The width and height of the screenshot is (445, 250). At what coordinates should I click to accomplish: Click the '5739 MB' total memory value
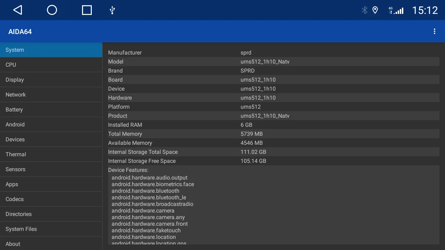pyautogui.click(x=252, y=134)
